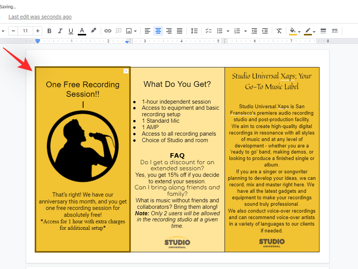Clear text formatting
The height and width of the screenshot is (269, 358).
(279, 31)
